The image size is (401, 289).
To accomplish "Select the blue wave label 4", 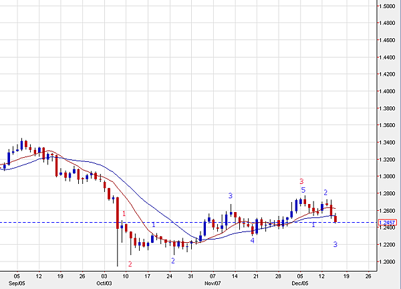I will point(253,240).
